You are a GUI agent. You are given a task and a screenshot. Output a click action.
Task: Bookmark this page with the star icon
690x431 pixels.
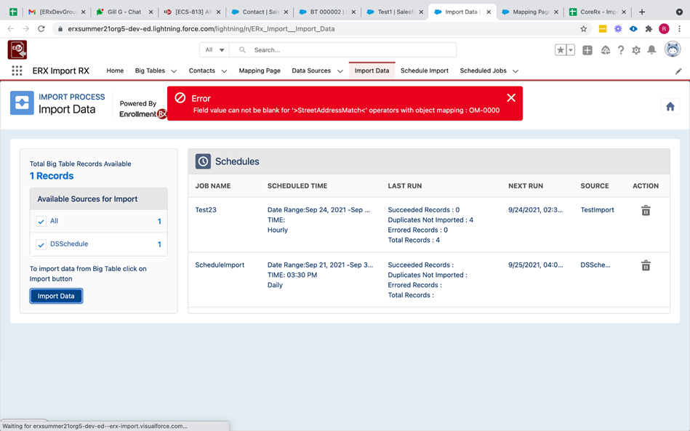(583, 28)
